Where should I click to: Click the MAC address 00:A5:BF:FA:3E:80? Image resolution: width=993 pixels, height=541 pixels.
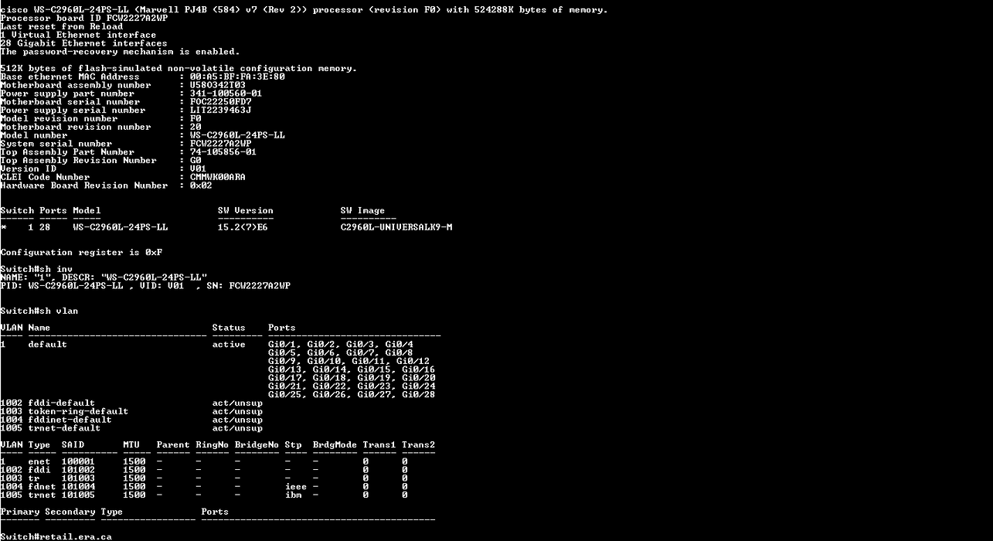(x=237, y=77)
